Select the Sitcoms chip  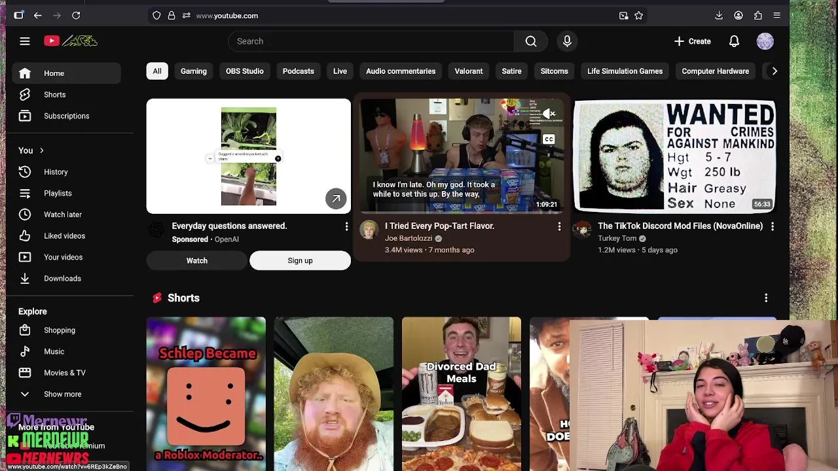click(x=555, y=71)
